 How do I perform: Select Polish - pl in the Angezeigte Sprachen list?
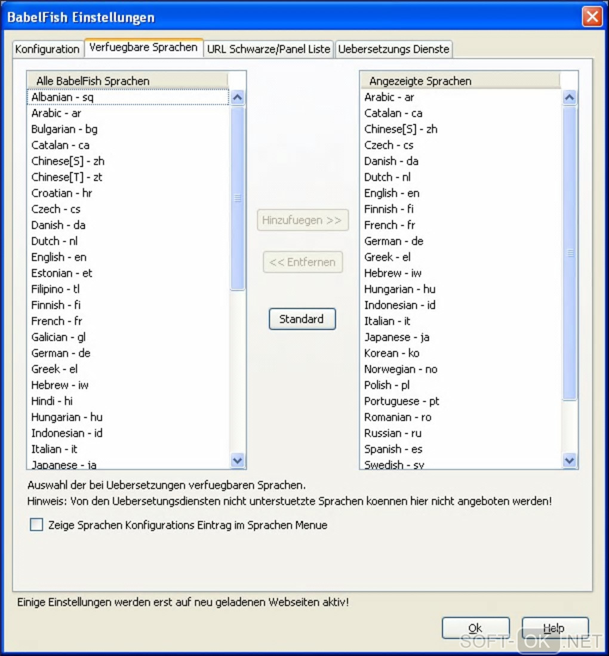point(460,385)
